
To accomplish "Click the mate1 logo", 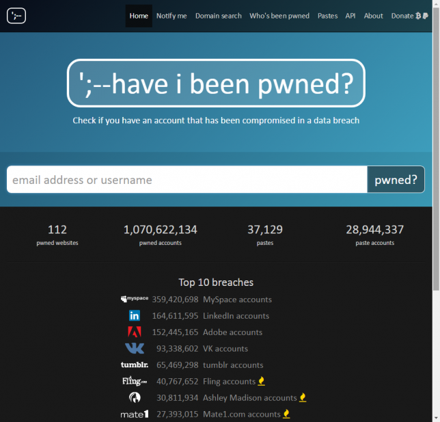I will (x=135, y=414).
